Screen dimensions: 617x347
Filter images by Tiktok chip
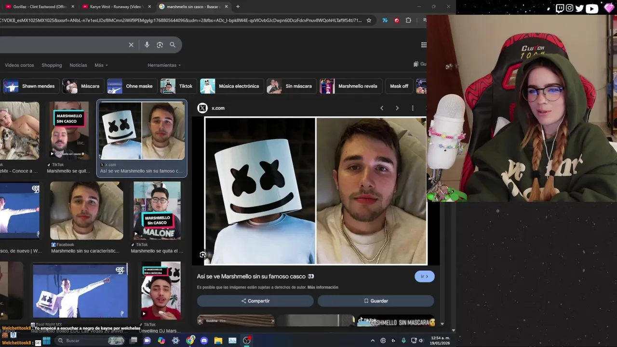(x=178, y=86)
